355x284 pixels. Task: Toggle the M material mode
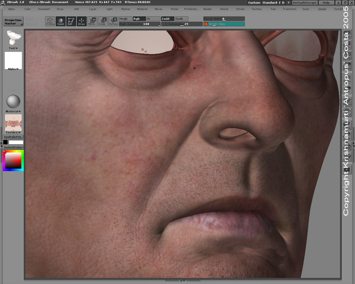click(x=153, y=19)
